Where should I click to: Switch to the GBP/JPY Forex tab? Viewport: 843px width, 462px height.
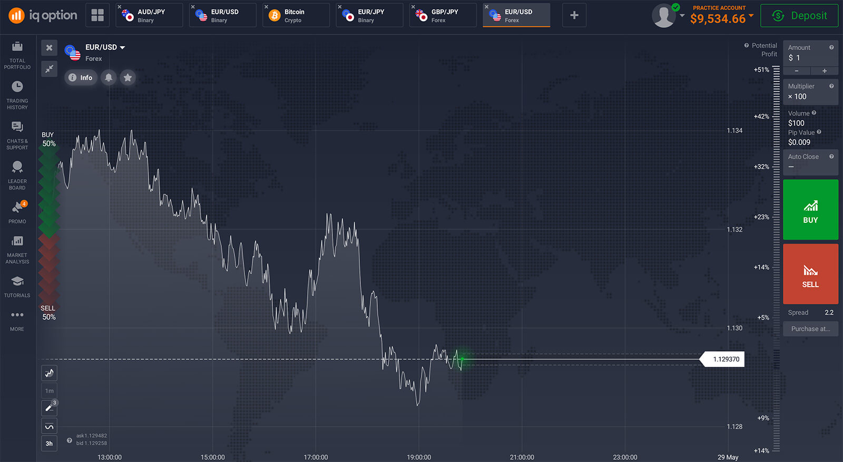pos(443,15)
